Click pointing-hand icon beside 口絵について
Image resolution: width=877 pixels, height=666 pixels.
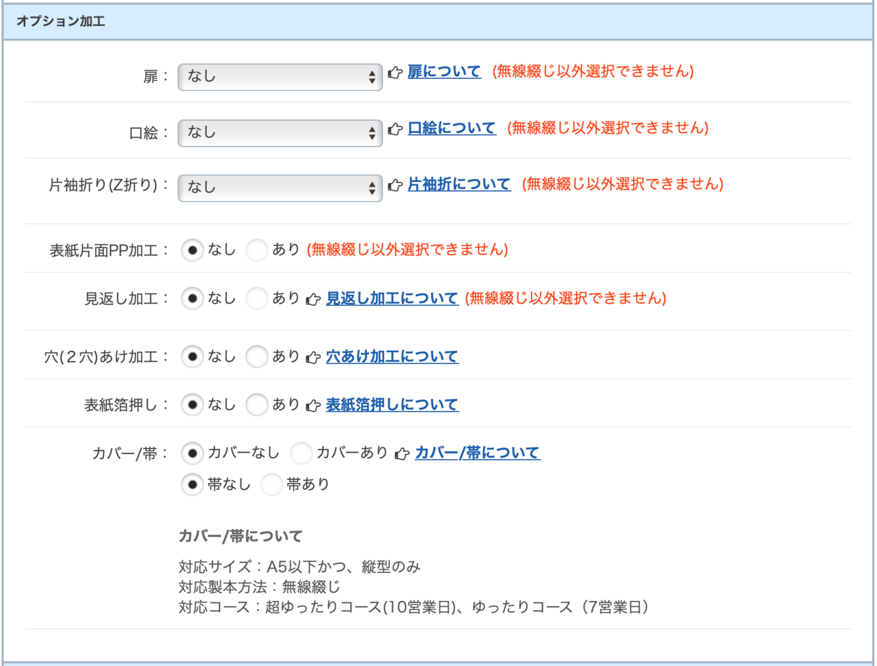395,129
